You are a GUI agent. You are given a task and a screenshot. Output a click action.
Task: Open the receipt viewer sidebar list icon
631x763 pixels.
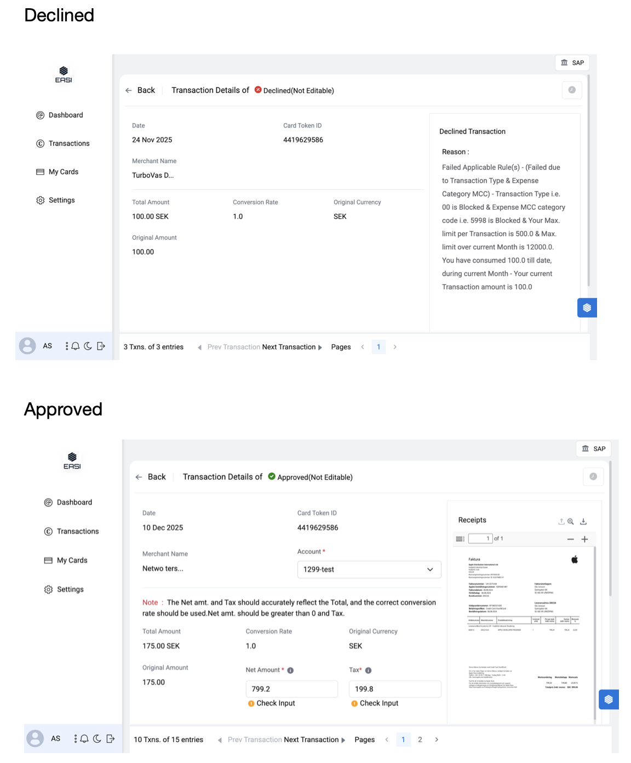pos(460,539)
